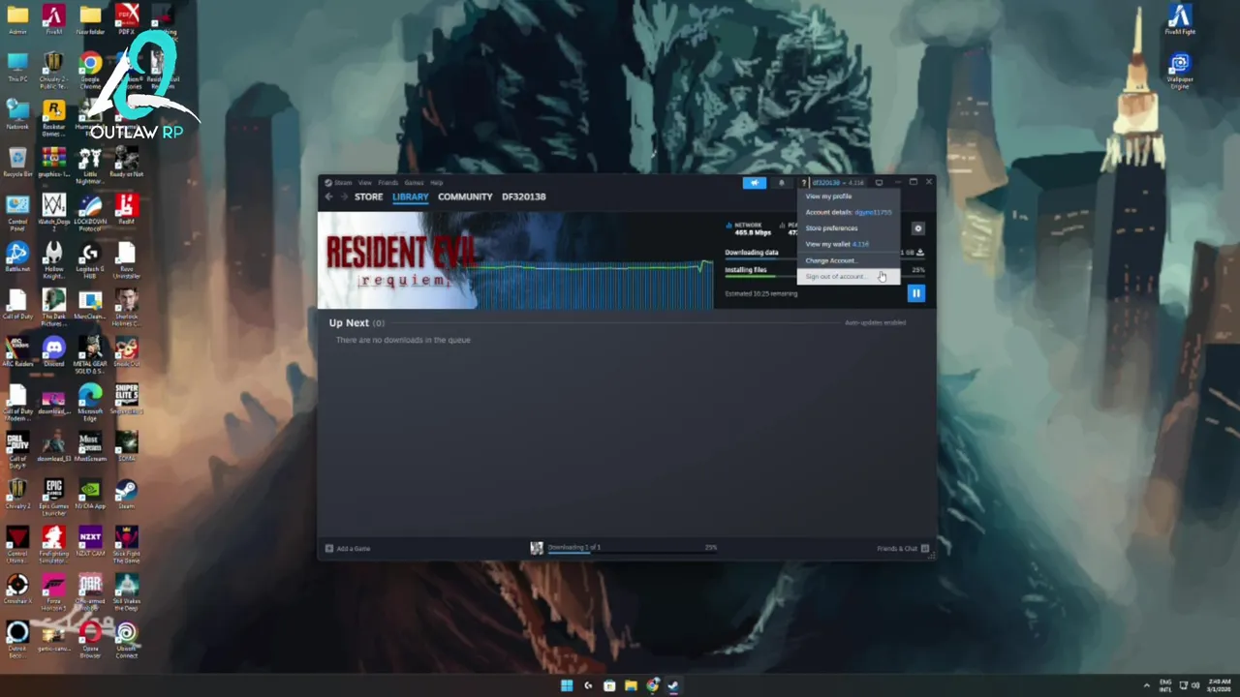The image size is (1240, 697).
Task: Click the taskbar clock
Action: click(1219, 685)
